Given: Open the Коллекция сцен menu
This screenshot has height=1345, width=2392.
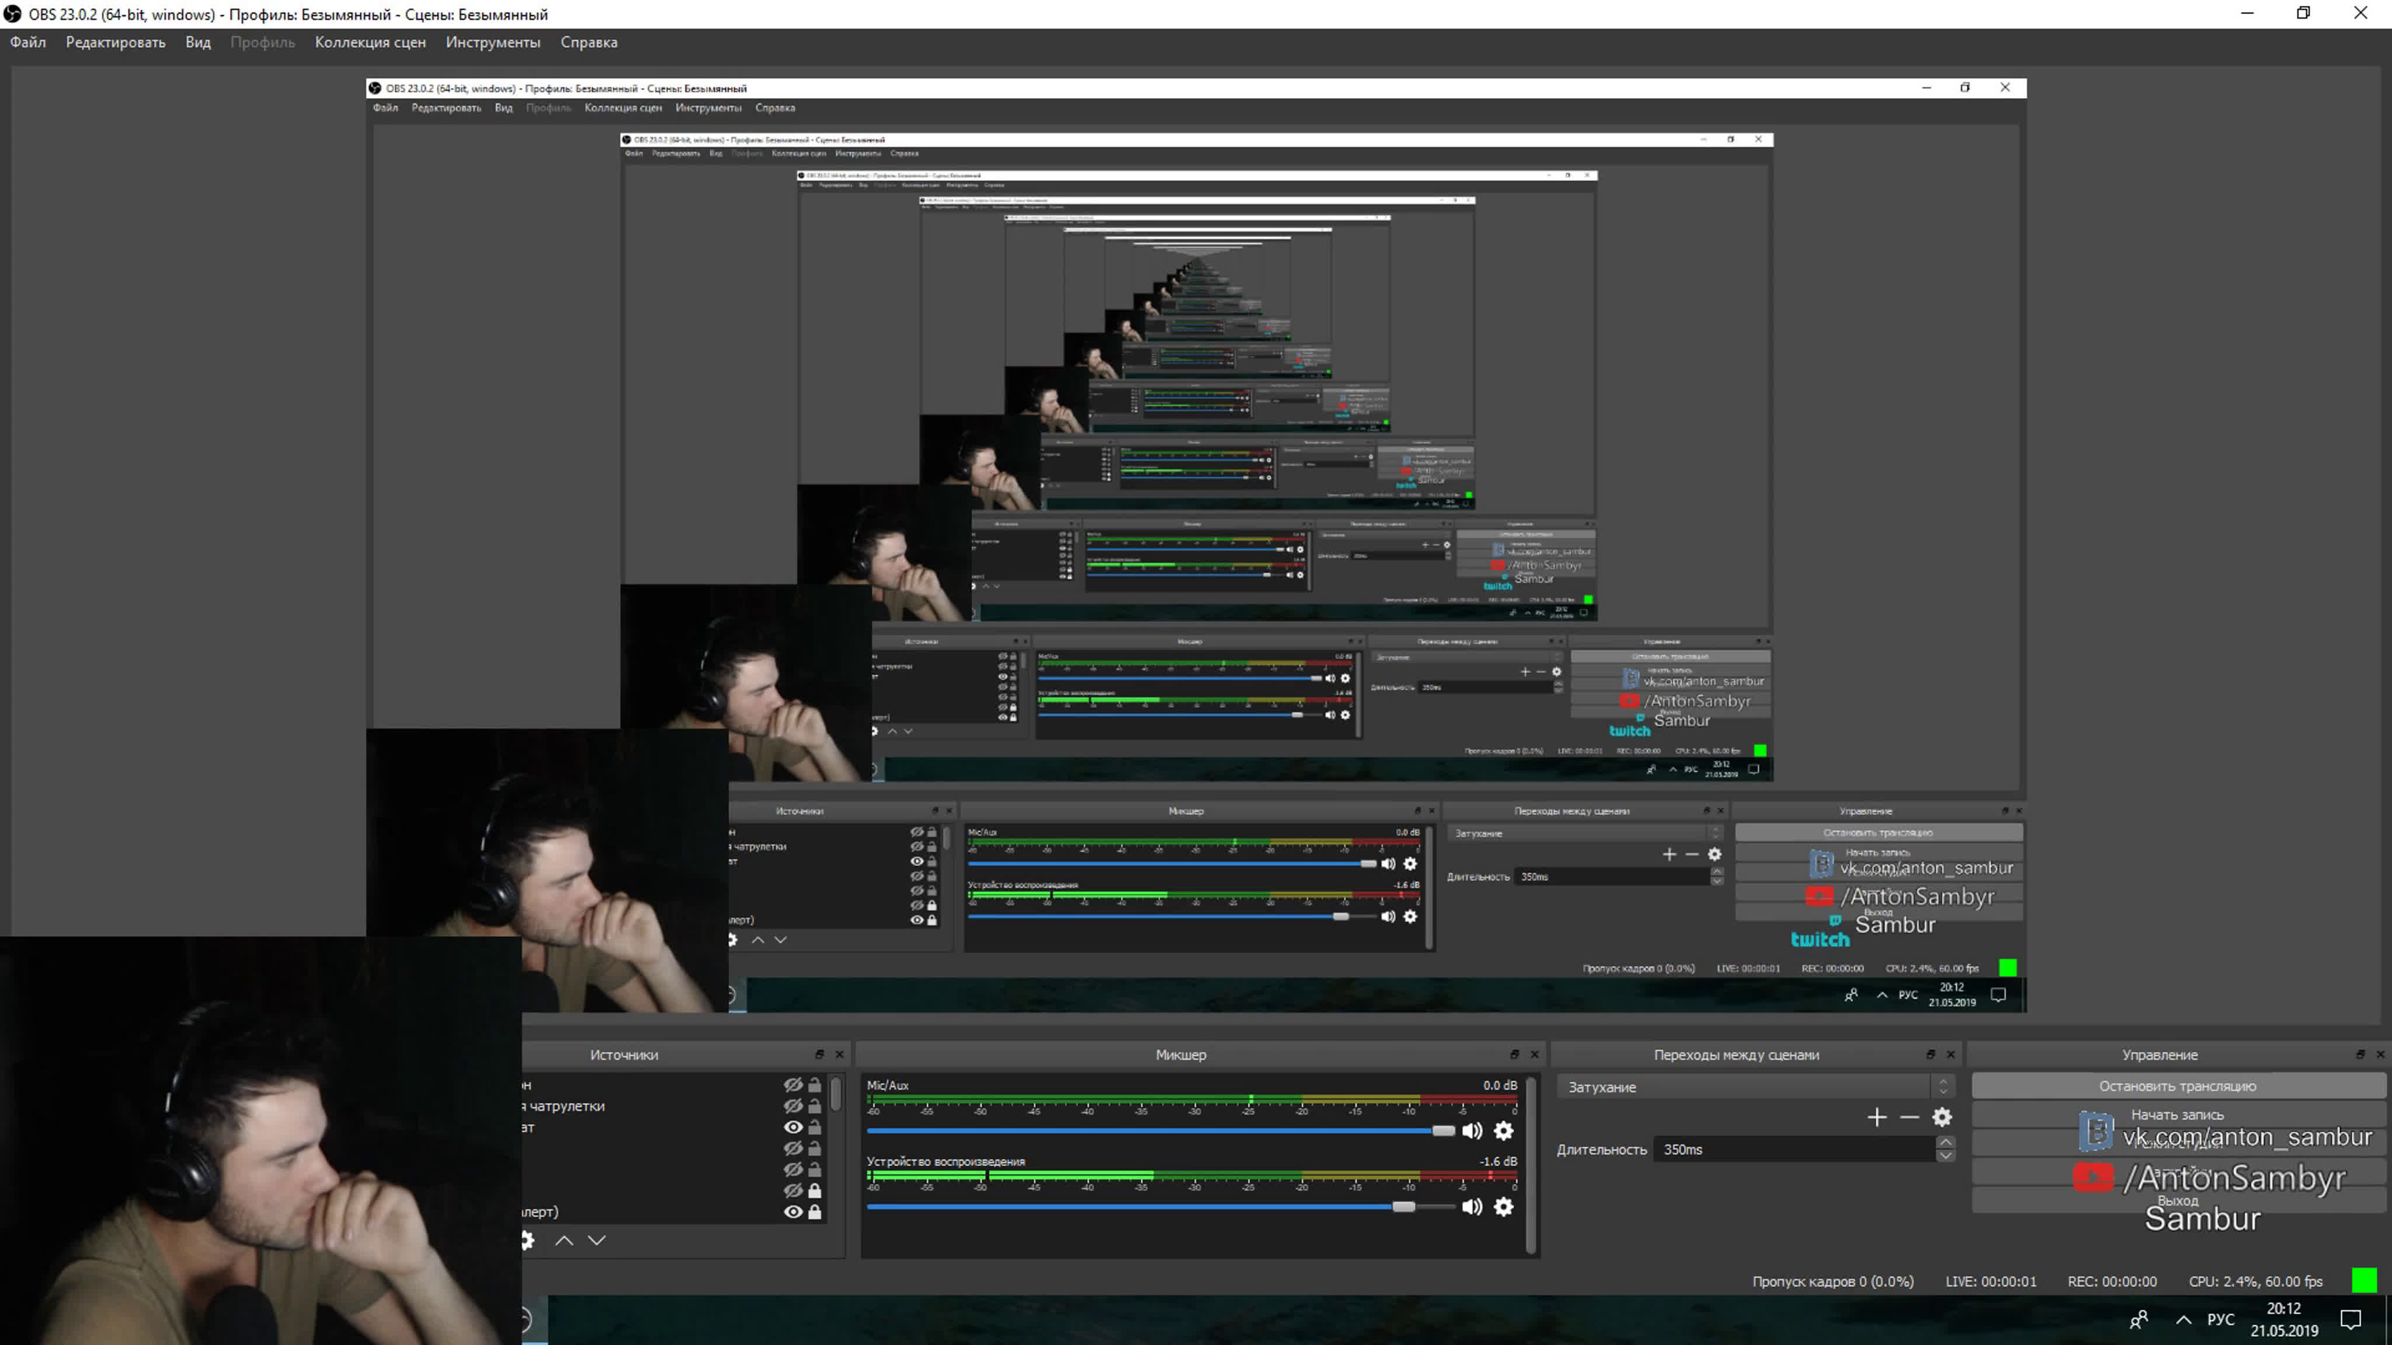Looking at the screenshot, I should click(x=370, y=42).
